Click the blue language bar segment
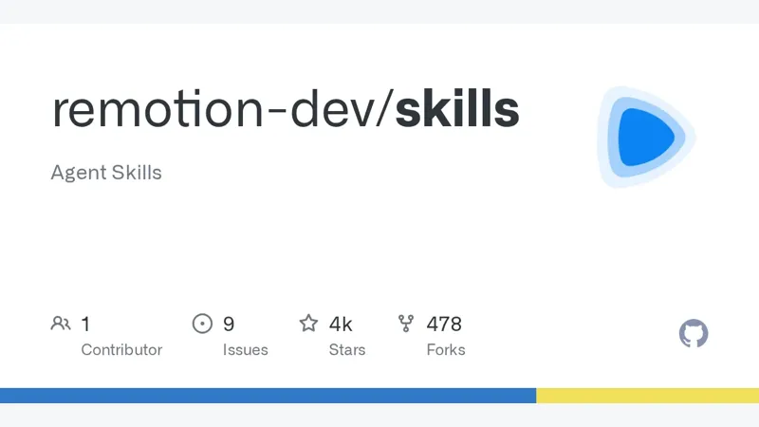 pyautogui.click(x=268, y=395)
